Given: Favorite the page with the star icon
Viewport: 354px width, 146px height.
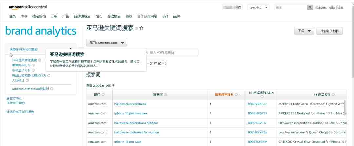Looking at the screenshot, I should tap(141, 28).
